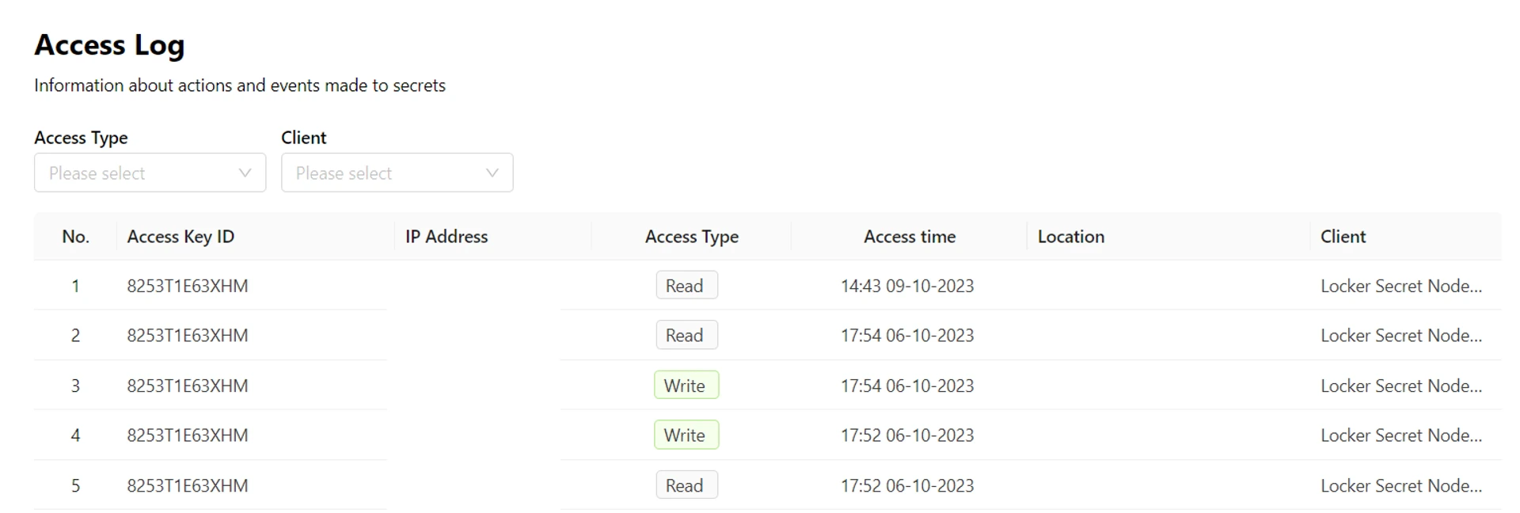Click the Write badge in row 4
The width and height of the screenshot is (1520, 513).
[x=686, y=435]
